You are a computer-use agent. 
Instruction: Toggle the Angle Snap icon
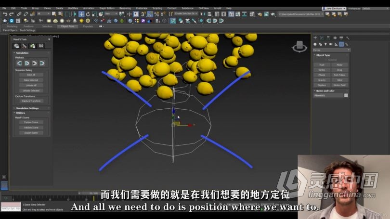(x=150, y=14)
